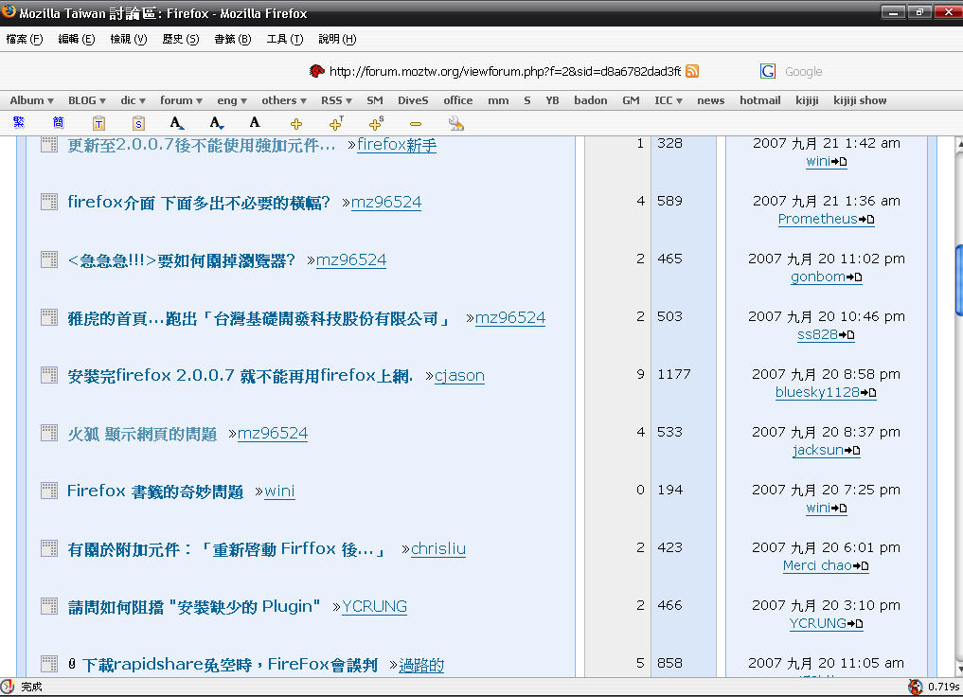The height and width of the screenshot is (697, 963).
Task: Click the yellow minus icon in toolbar
Action: point(415,123)
